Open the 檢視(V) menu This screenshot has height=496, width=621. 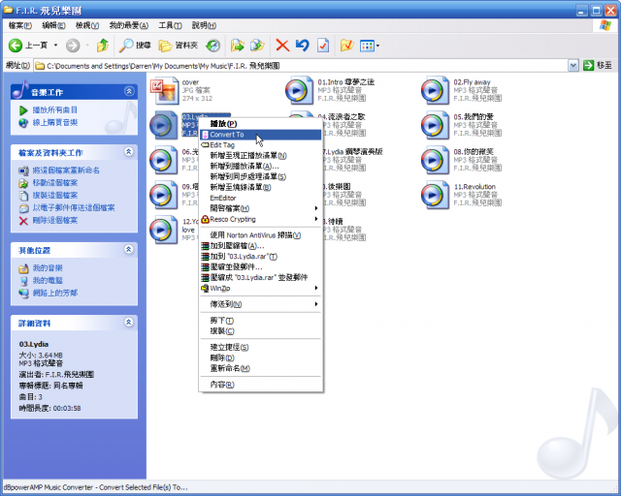[87, 25]
